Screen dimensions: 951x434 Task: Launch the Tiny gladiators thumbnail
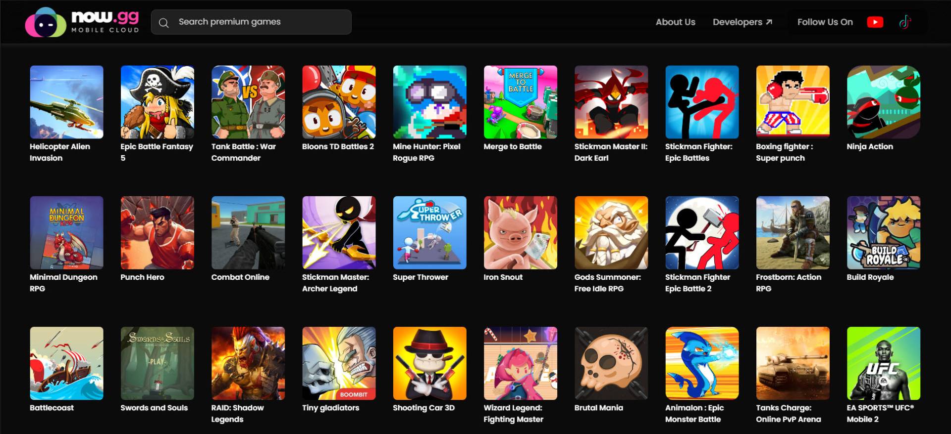(x=339, y=363)
